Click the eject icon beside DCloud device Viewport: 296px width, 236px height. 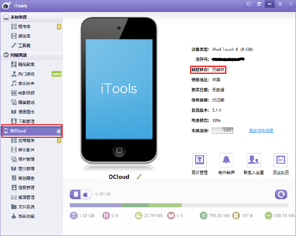(x=58, y=131)
